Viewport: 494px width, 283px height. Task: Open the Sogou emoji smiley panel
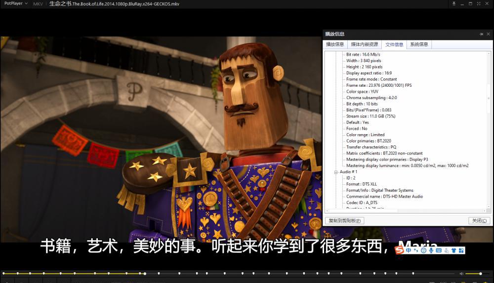424,250
